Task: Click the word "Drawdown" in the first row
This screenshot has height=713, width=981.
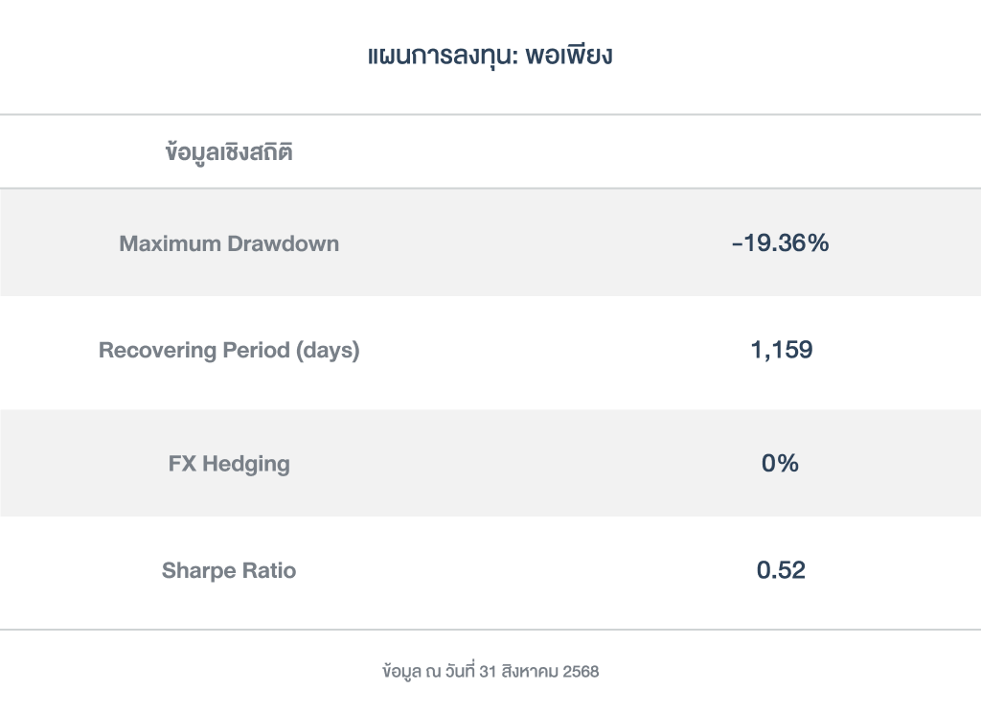Action: (x=284, y=243)
